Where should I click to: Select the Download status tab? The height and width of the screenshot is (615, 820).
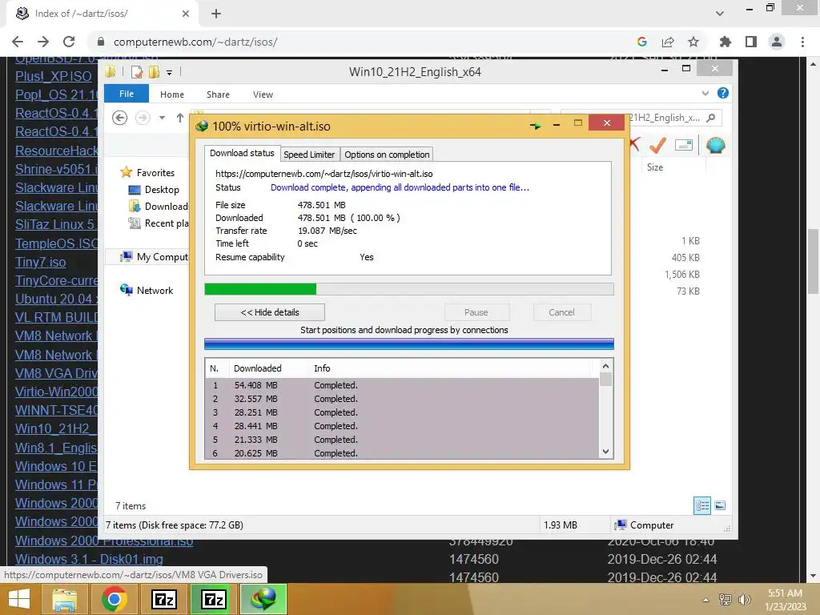pos(242,153)
